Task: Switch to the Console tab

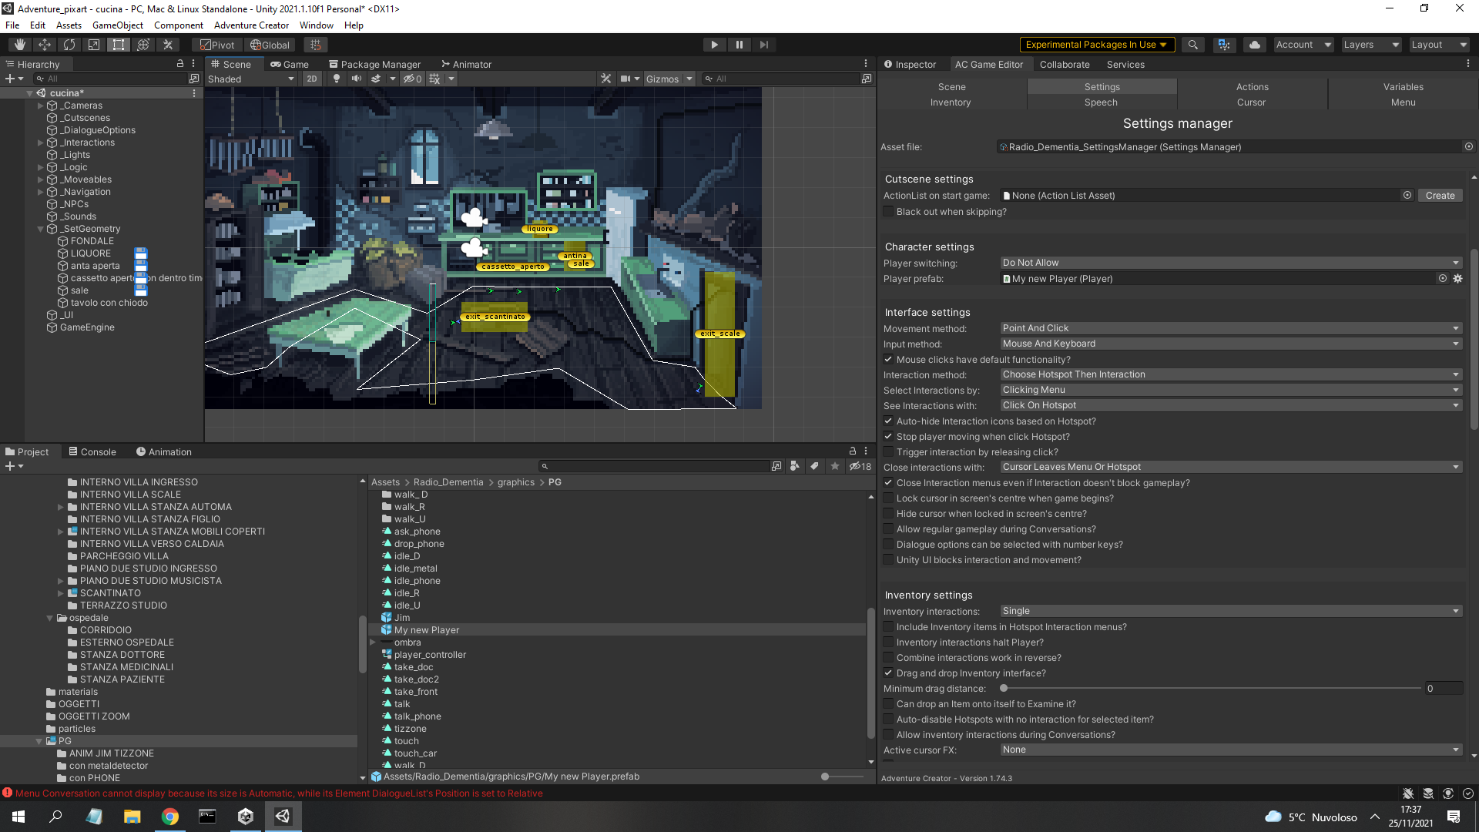Action: 92,452
